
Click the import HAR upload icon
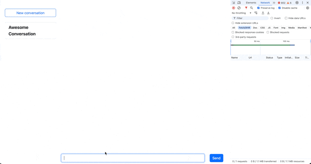pos(263,13)
